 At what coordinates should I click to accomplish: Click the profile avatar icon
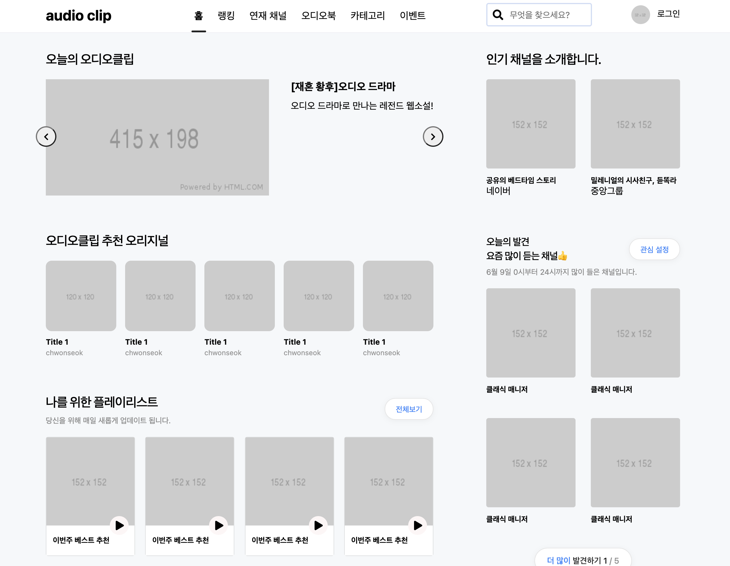point(640,15)
